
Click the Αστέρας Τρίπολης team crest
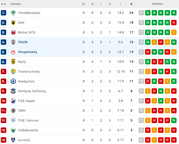[x=13, y=91]
